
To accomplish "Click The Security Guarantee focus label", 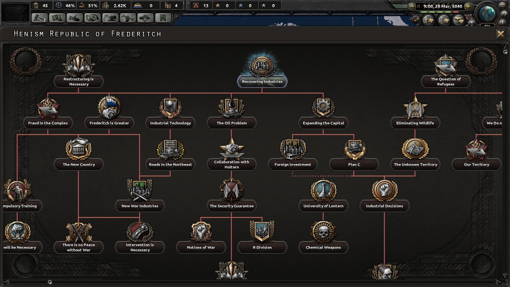I will pos(232,206).
